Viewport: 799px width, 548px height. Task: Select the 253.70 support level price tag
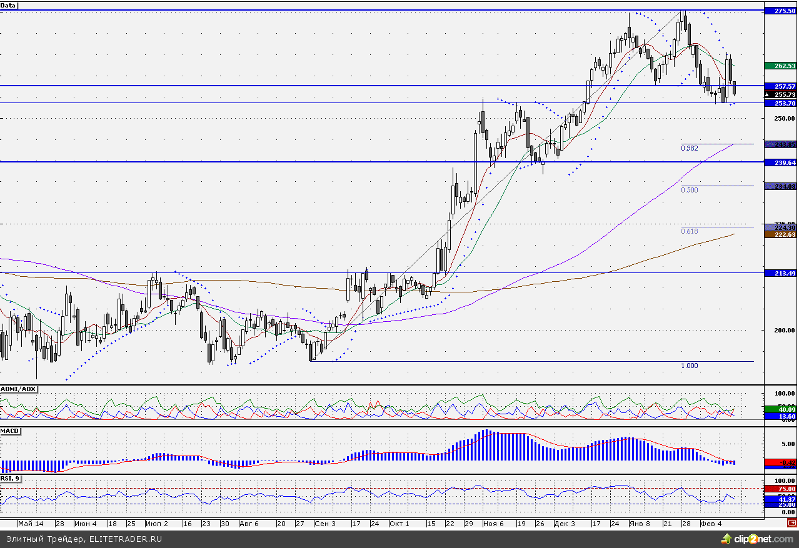tap(783, 103)
